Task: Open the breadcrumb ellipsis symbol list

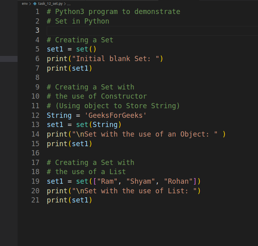Action: pos(69,4)
